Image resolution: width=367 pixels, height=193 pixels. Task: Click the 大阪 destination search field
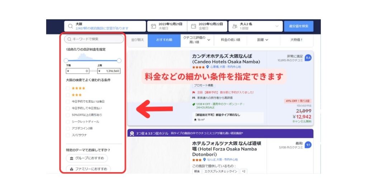click(105, 26)
